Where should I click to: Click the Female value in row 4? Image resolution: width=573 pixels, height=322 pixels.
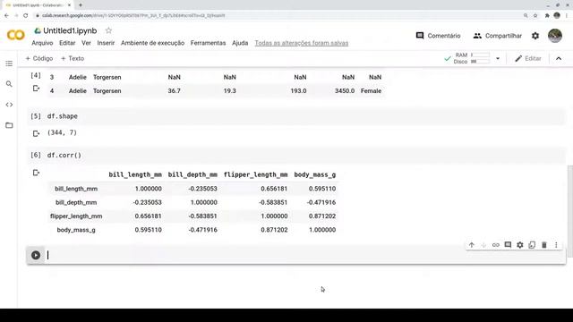coord(371,91)
